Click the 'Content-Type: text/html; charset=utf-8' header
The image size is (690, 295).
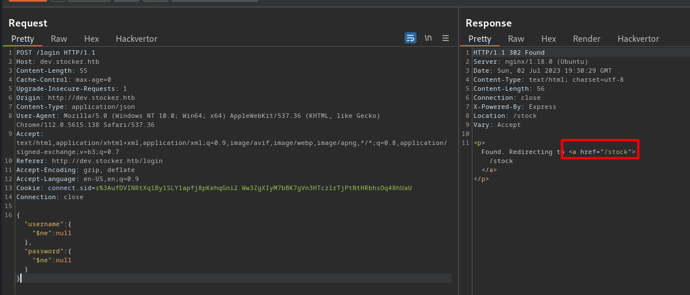[549, 80]
